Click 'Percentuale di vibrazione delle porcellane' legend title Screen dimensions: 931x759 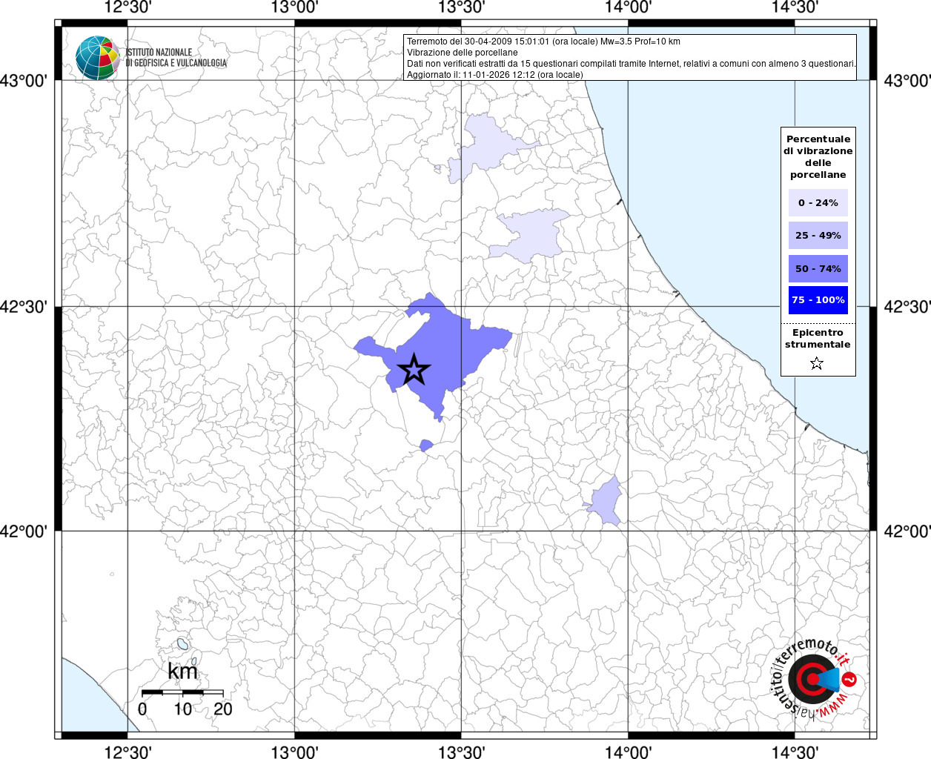coord(818,157)
